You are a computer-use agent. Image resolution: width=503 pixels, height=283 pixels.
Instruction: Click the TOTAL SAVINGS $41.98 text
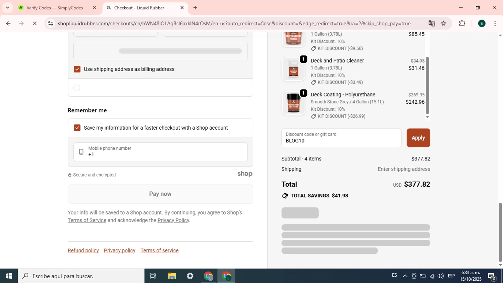tap(319, 196)
